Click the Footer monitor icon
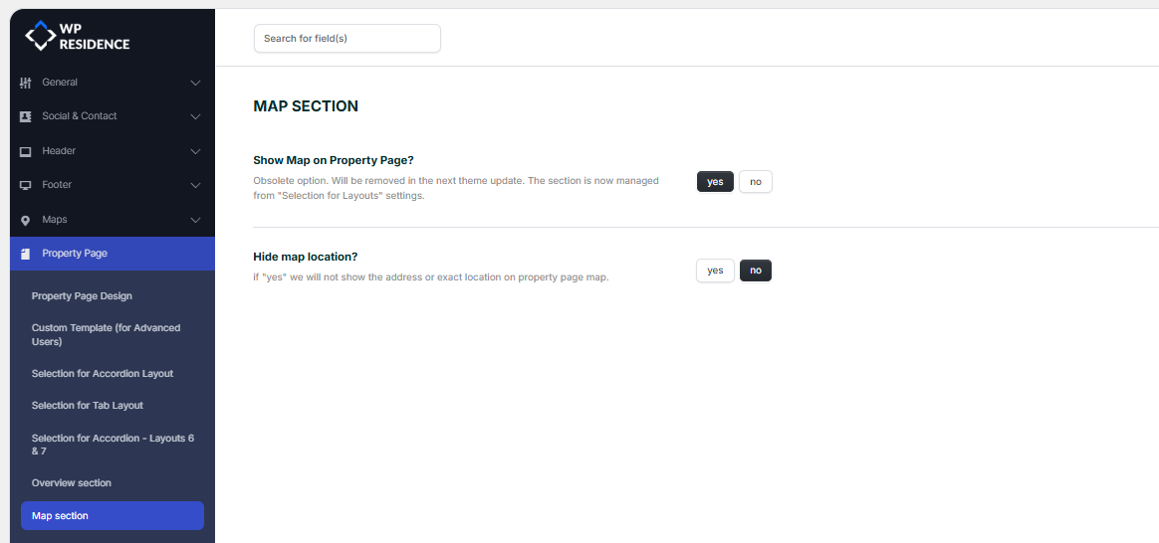1159x543 pixels. click(x=25, y=185)
